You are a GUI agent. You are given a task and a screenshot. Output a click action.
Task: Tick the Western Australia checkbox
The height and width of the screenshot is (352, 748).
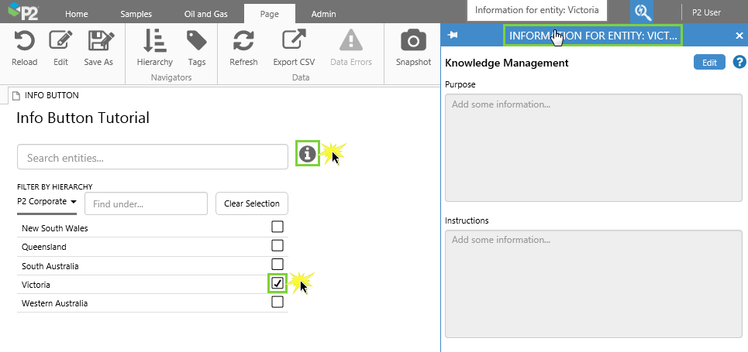(277, 302)
